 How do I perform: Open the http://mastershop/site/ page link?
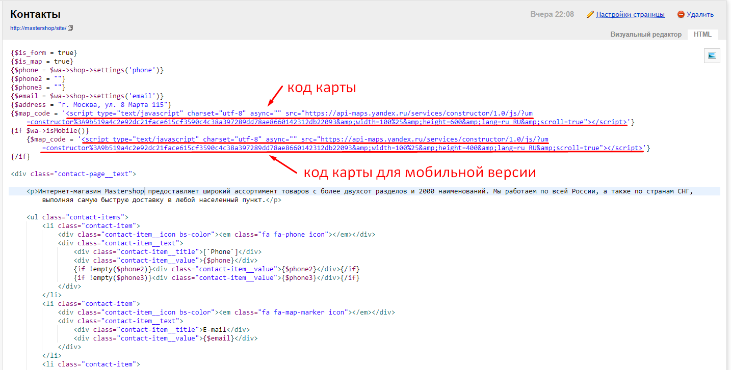pyautogui.click(x=38, y=28)
